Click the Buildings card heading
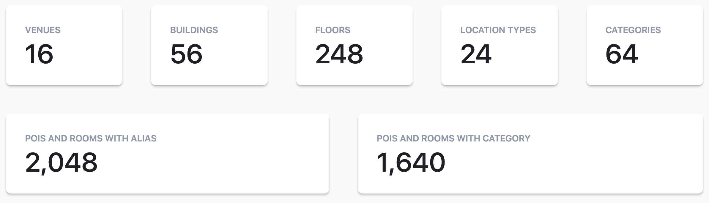The height and width of the screenshot is (203, 709). (x=194, y=30)
